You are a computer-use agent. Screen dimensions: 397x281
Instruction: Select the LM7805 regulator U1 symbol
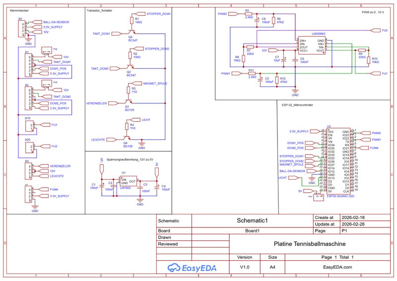[x=128, y=181]
